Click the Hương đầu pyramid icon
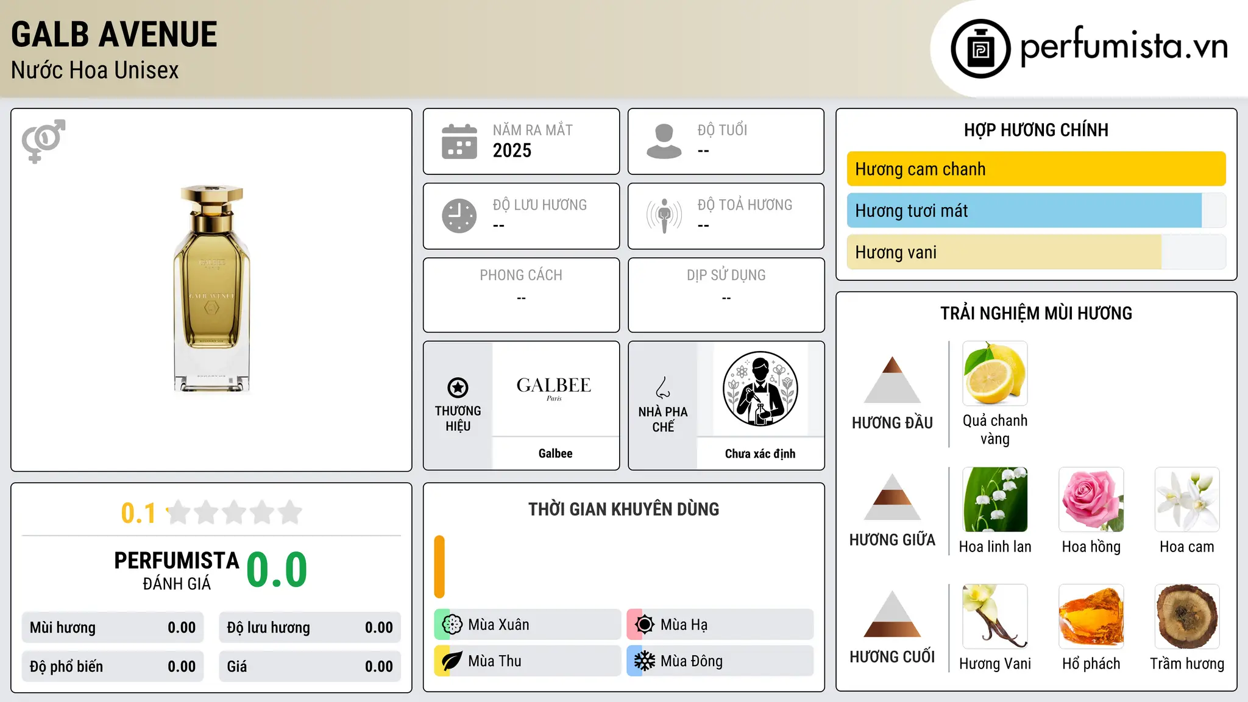The width and height of the screenshot is (1248, 702). tap(893, 380)
